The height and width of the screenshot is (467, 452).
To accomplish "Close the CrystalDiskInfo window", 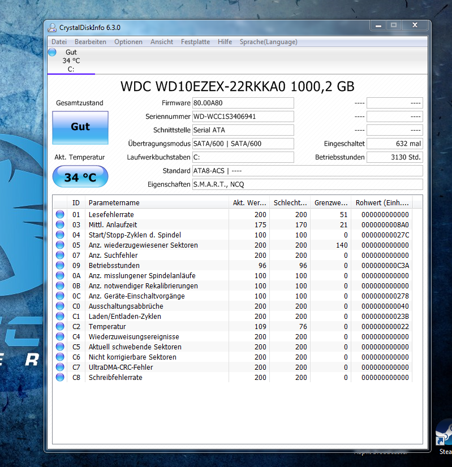I will coord(415,25).
